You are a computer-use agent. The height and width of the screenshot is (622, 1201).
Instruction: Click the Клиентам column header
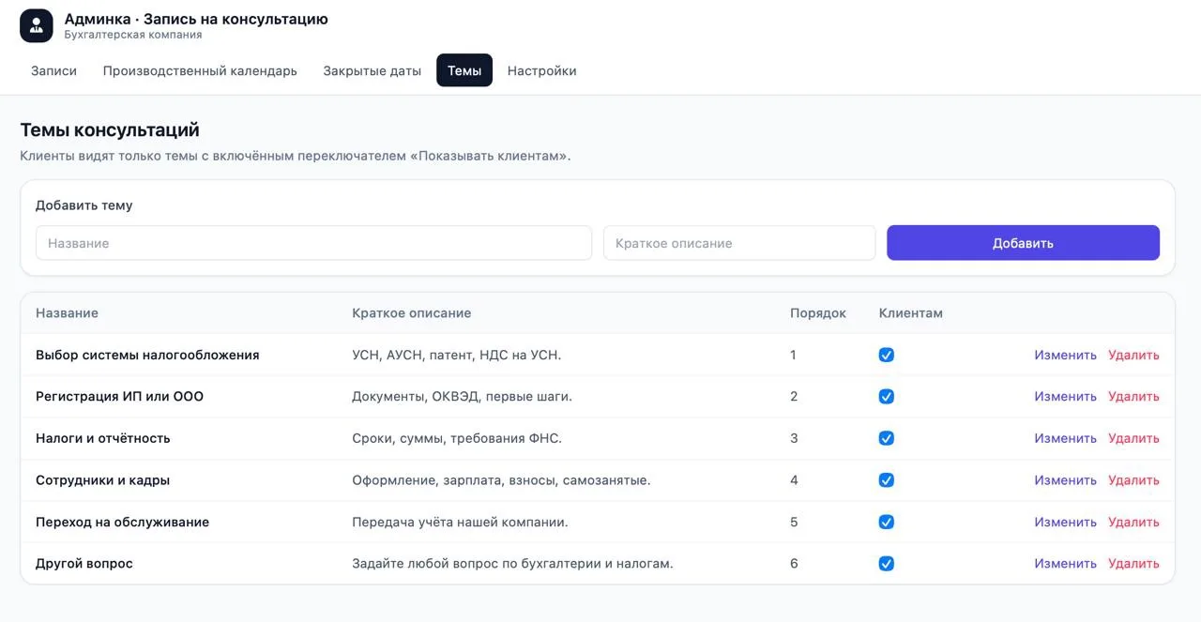(911, 313)
